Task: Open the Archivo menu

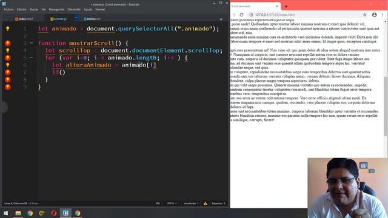Action: click(x=8, y=10)
